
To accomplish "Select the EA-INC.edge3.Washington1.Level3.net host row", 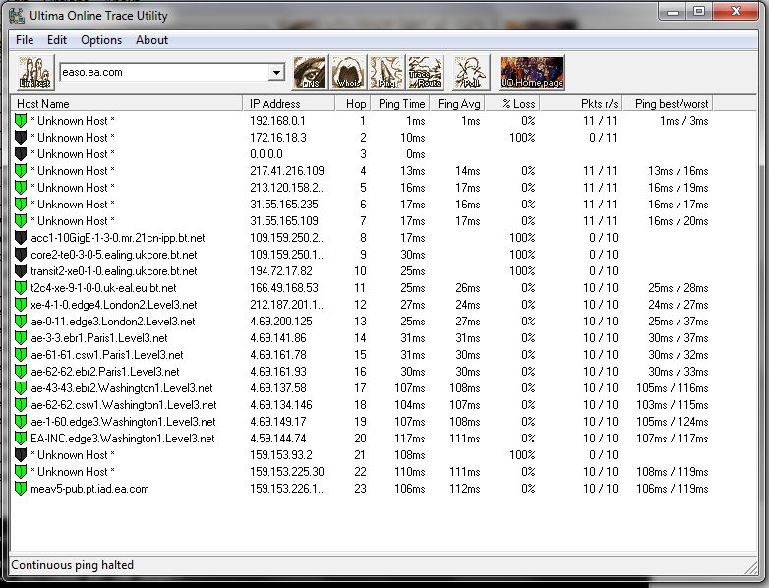I will pyautogui.click(x=362, y=439).
